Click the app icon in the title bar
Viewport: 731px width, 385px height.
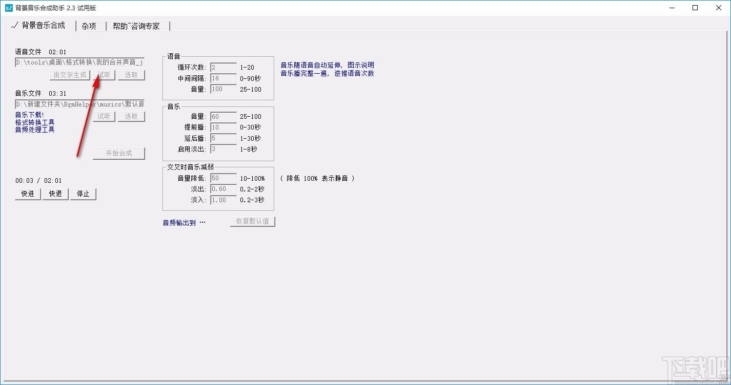tap(9, 8)
